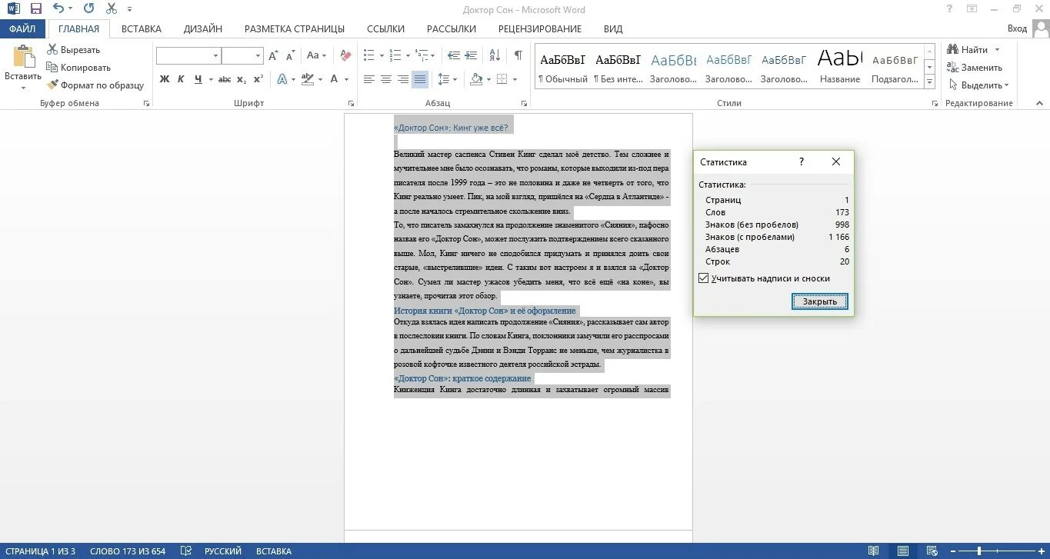Switch to the РЕЦЕНЗИРОВАНИЕ tab
This screenshot has width=1050, height=559.
coord(540,28)
